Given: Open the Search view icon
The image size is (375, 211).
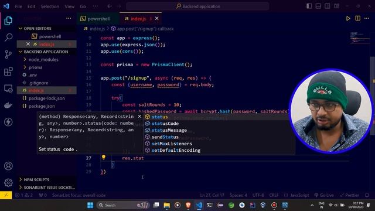Looking at the screenshot, I should click(8, 38).
